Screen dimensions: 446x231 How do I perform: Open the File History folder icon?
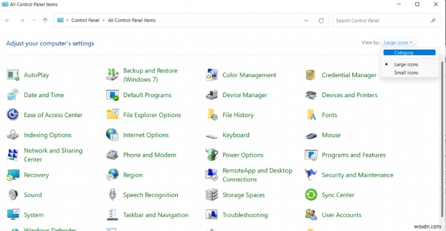[212, 114]
